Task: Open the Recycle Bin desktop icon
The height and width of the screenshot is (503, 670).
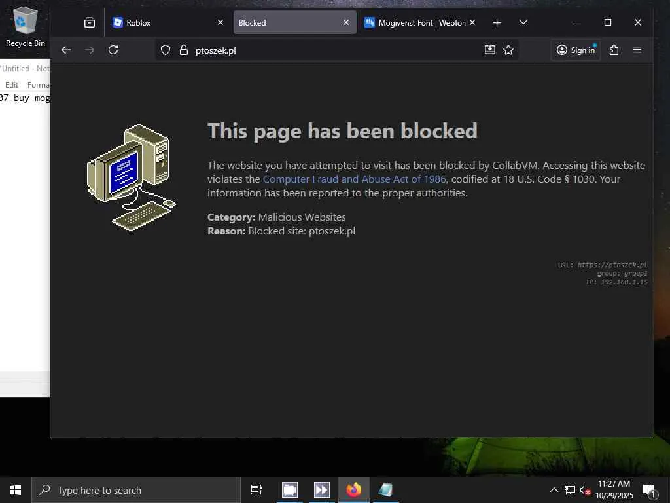Action: click(x=26, y=28)
